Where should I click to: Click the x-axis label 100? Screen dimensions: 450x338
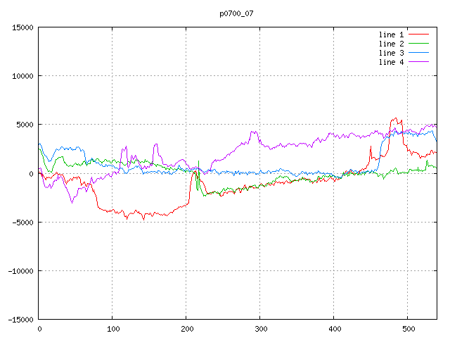[x=113, y=329]
